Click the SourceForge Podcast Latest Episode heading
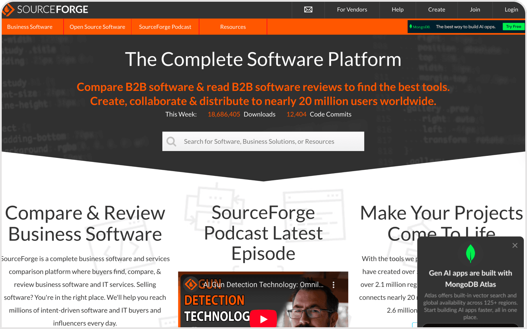 click(263, 233)
